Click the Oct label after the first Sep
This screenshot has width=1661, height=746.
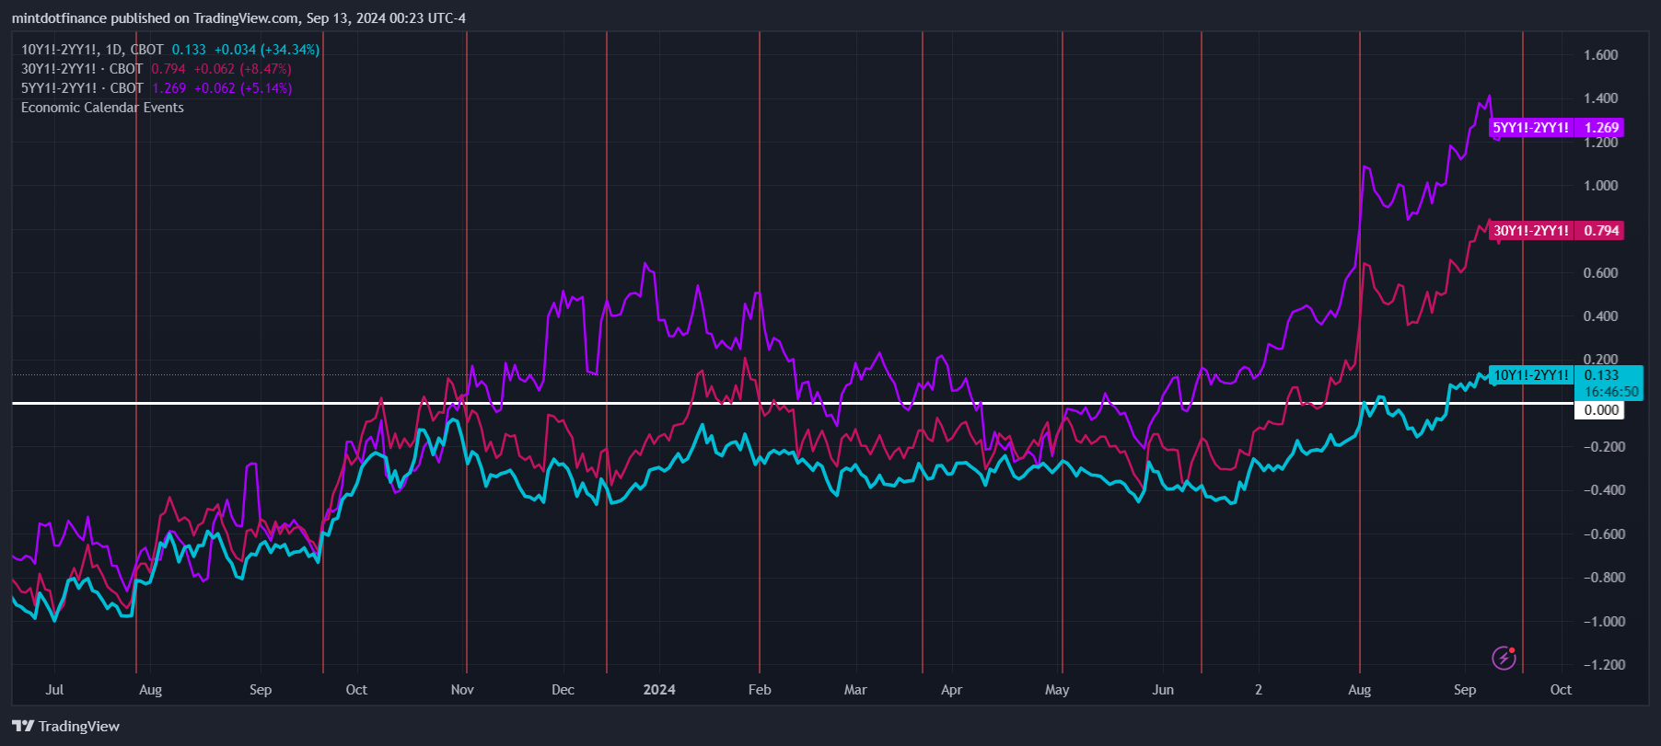coord(356,690)
